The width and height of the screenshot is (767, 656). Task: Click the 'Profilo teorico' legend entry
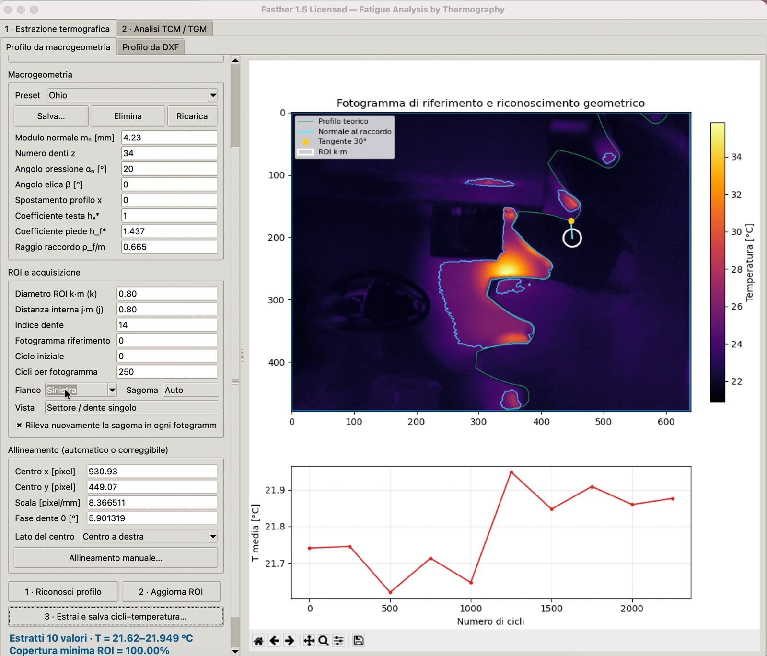point(343,121)
